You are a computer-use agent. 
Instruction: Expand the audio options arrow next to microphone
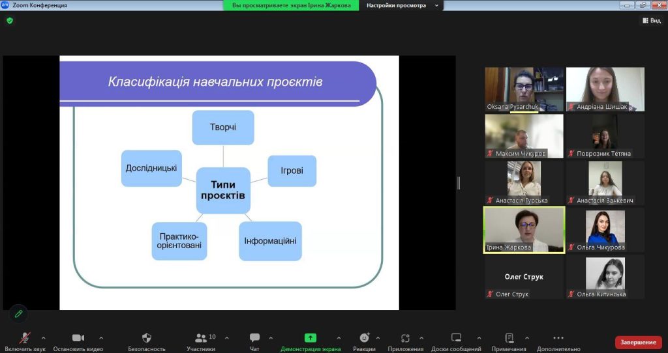(x=44, y=338)
